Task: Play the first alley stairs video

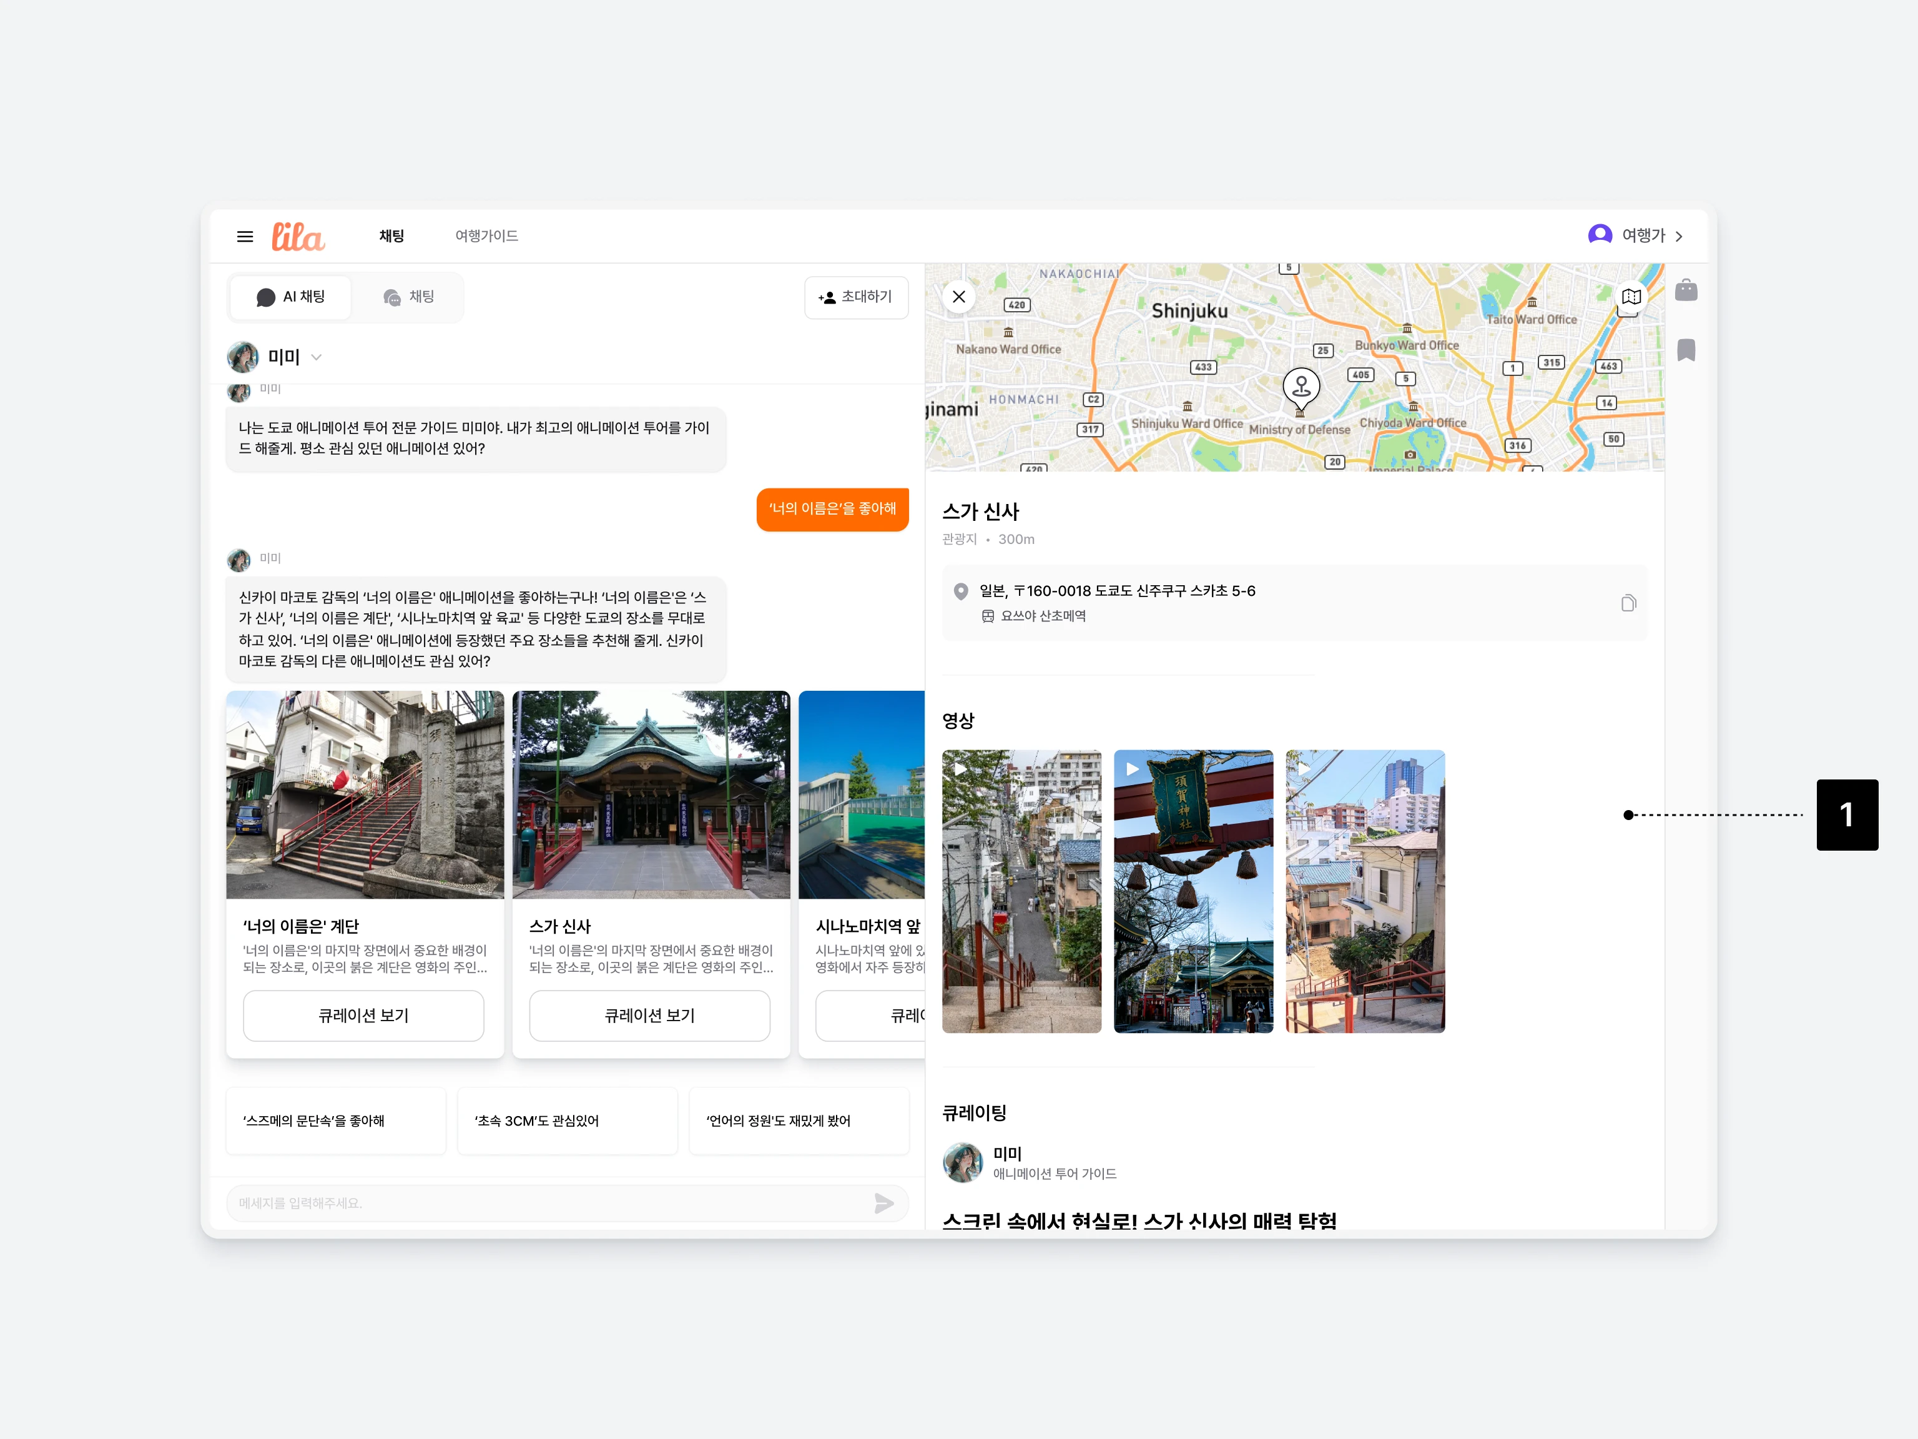Action: pyautogui.click(x=1021, y=891)
